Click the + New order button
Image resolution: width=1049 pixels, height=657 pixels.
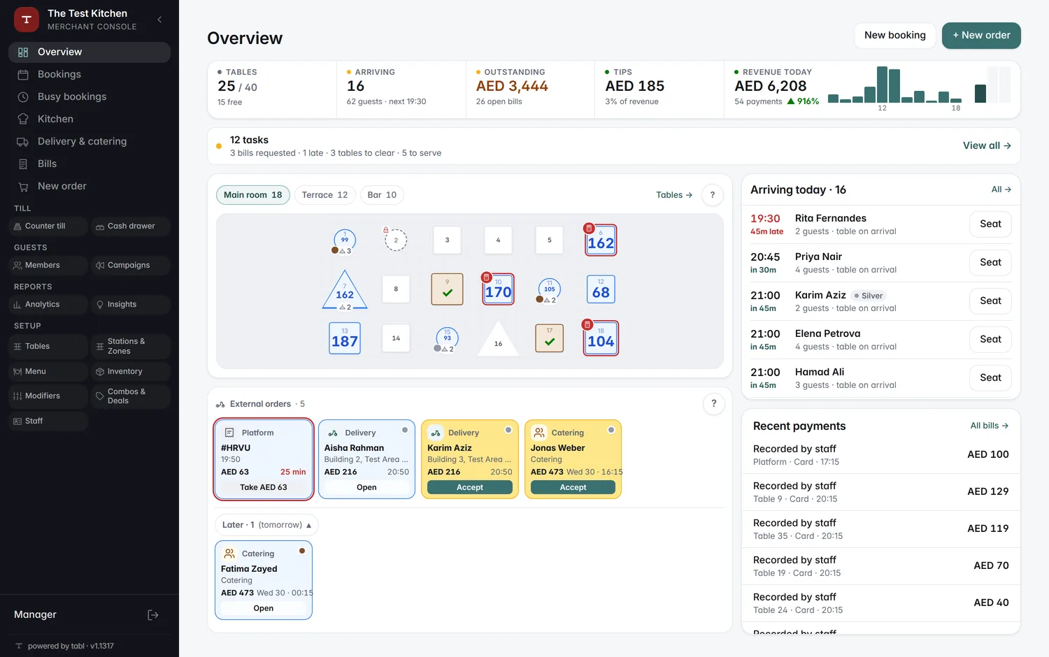981,36
